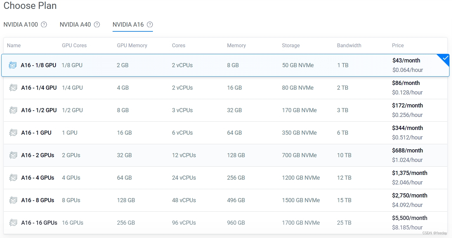Click the Name column header
Viewport: 452px width, 238px height.
[14, 45]
